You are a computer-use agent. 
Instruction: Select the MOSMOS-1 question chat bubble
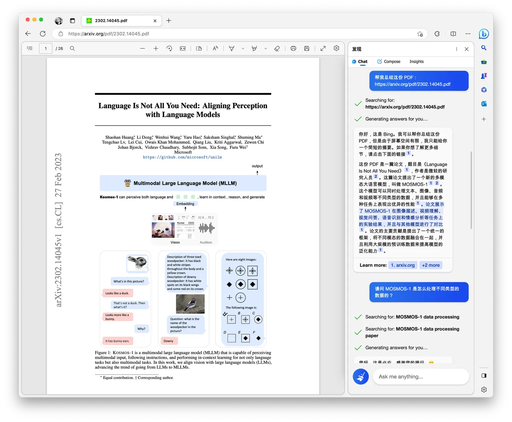click(419, 292)
